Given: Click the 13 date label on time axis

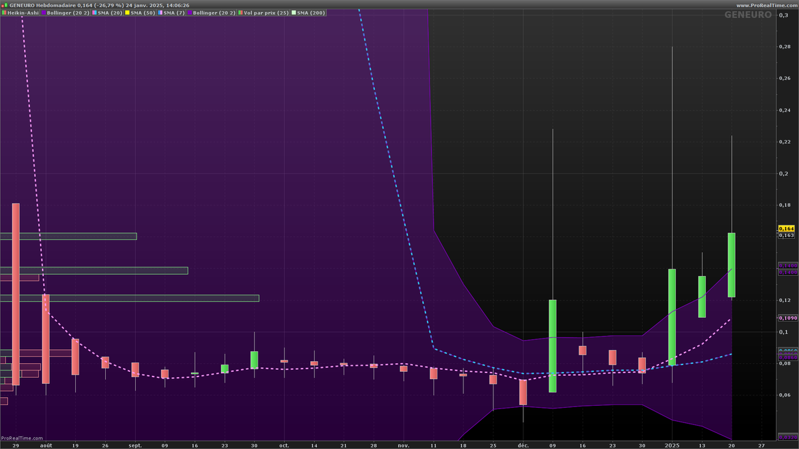Looking at the screenshot, I should (x=702, y=445).
